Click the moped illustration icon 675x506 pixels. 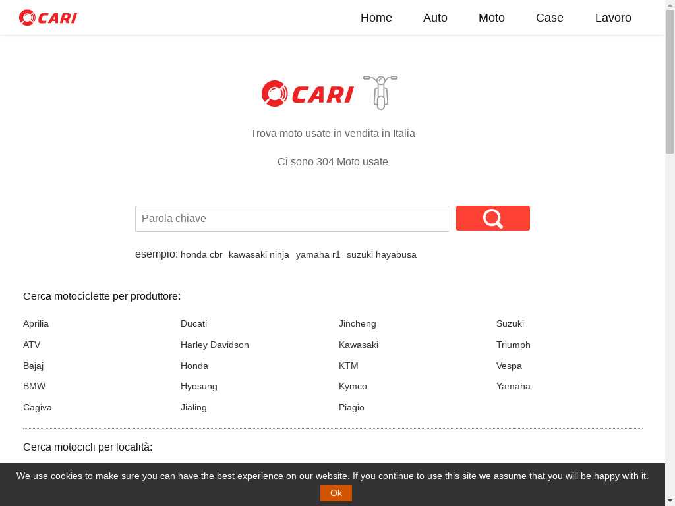380,92
